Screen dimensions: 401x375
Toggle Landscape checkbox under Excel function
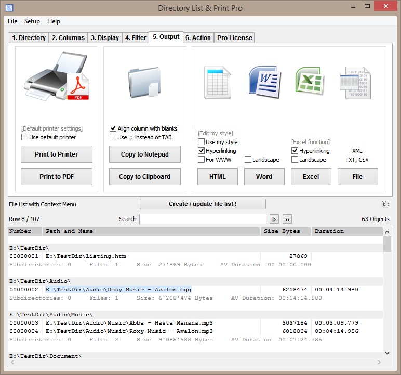295,159
